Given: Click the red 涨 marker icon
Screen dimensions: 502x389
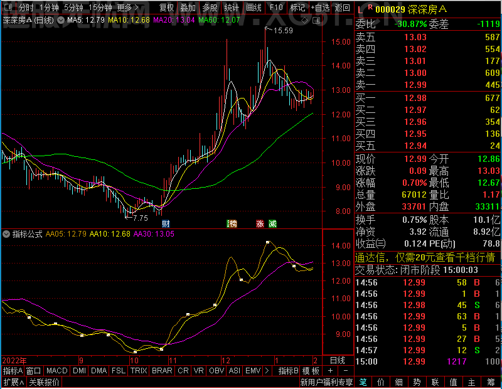Looking at the screenshot, I should click(260, 223).
